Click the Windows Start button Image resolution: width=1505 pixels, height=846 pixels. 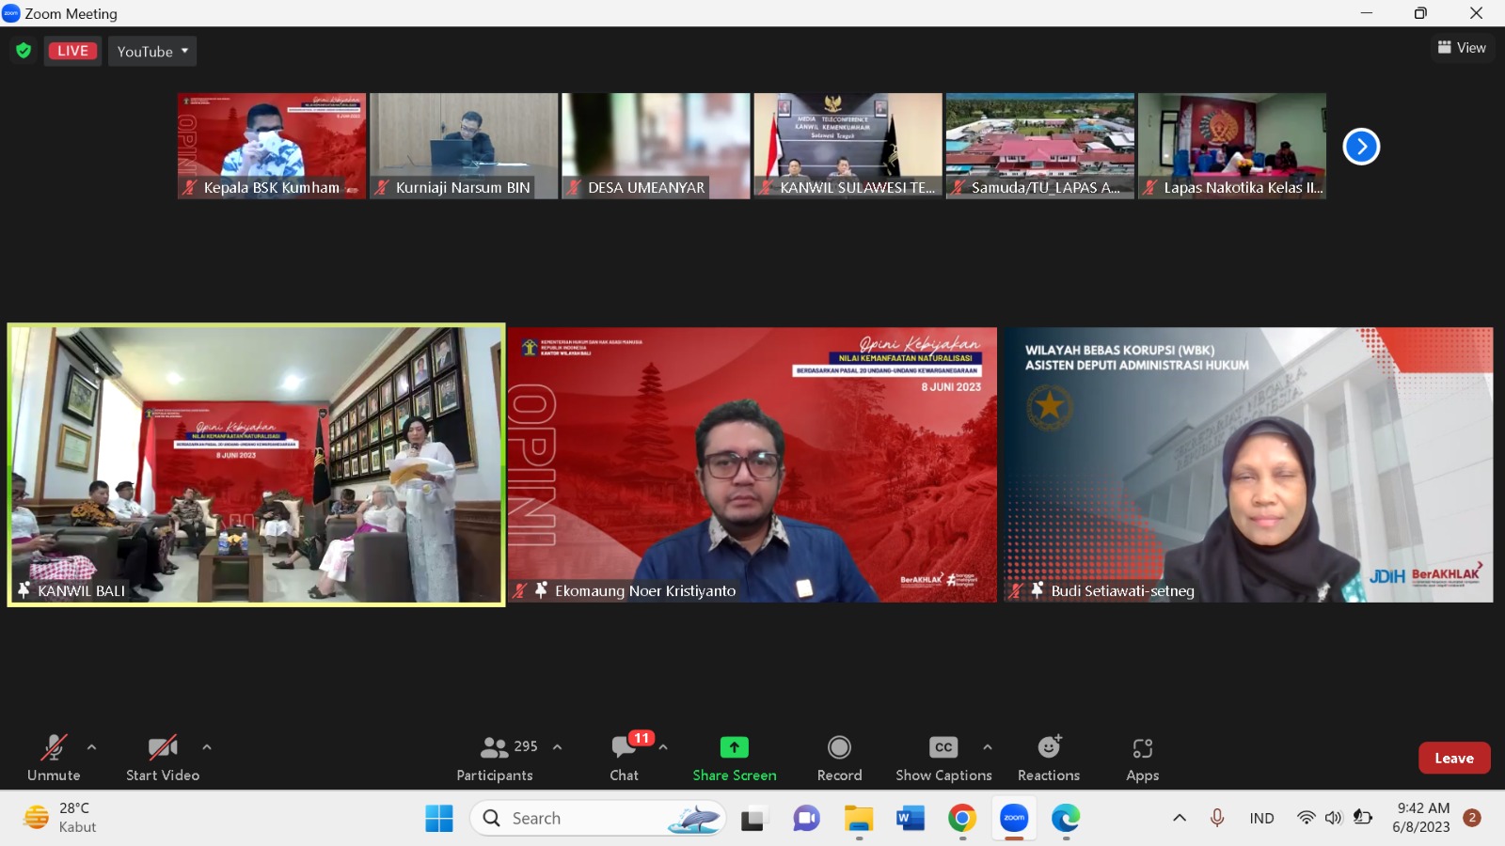(439, 818)
